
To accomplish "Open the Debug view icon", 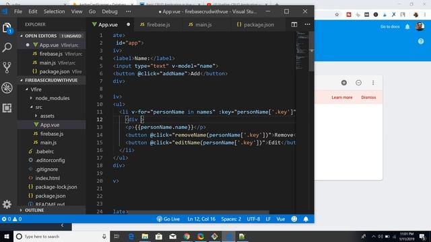I will click(x=7, y=88).
